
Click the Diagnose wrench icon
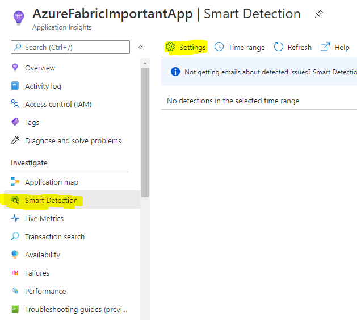pos(15,140)
